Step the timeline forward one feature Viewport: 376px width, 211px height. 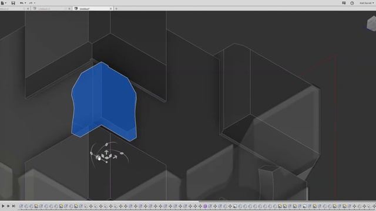pyautogui.click(x=8, y=206)
